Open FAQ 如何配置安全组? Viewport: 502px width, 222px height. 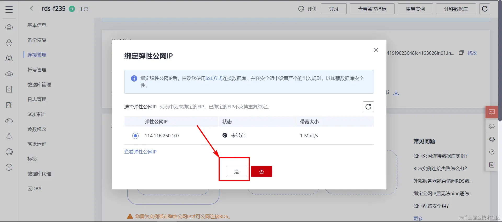[431, 206]
